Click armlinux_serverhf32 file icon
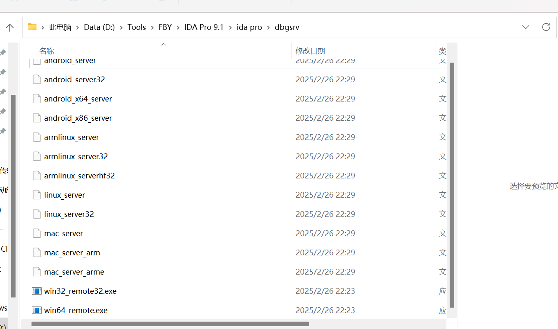Screen dimensions: 558x329 click(37, 176)
